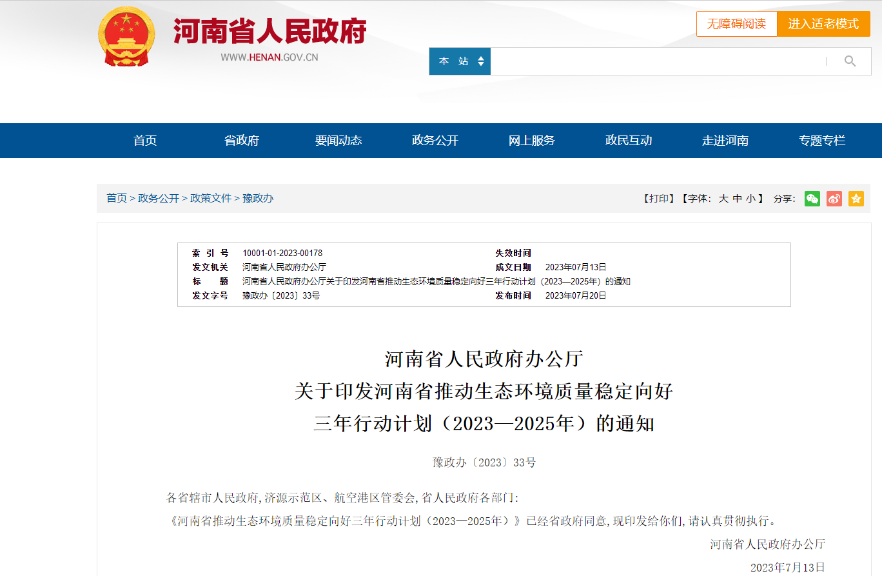Click the Henan government national emblem logo
The image size is (882, 576).
click(x=126, y=37)
